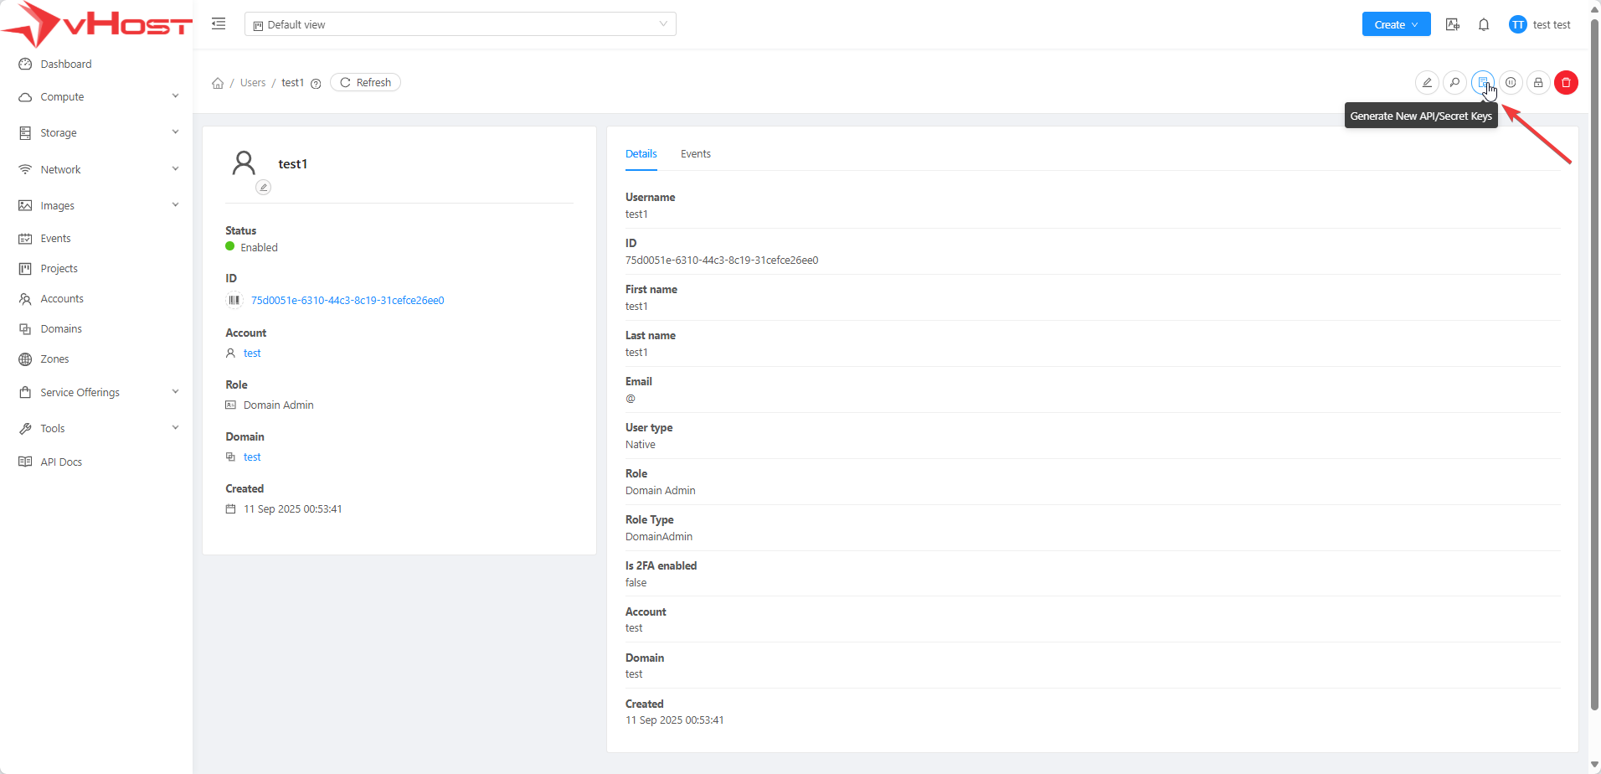Select the Details tab
This screenshot has width=1601, height=774.
pos(641,154)
